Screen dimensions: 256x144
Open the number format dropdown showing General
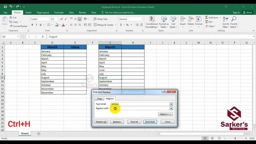coord(142,19)
